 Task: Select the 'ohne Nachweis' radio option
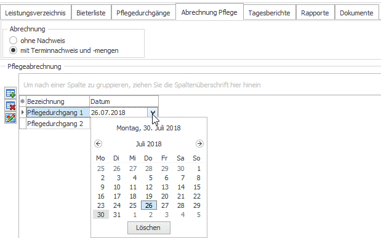point(13,41)
